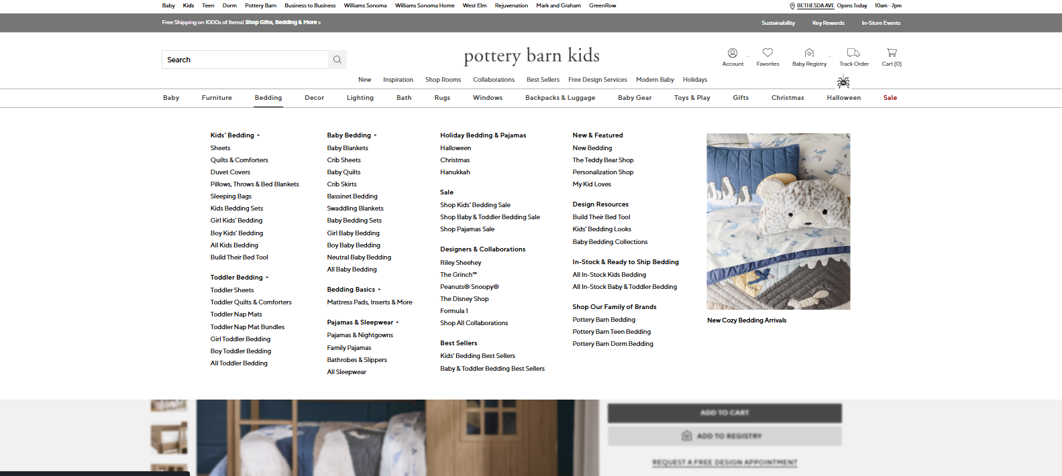Open the shopping cart icon

click(x=892, y=53)
